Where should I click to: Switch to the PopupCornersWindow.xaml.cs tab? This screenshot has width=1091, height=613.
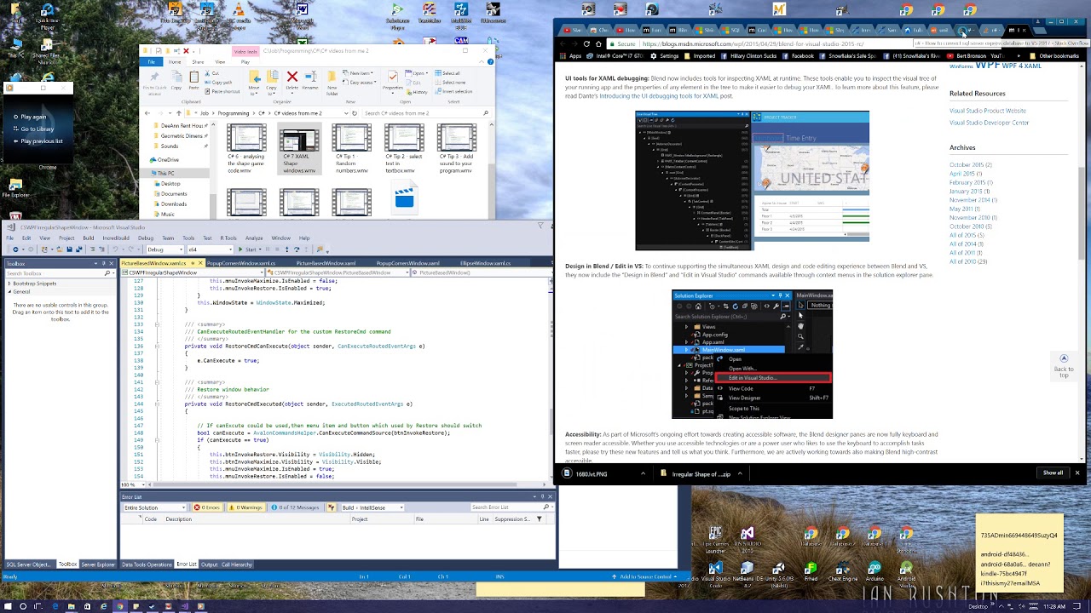coord(241,263)
